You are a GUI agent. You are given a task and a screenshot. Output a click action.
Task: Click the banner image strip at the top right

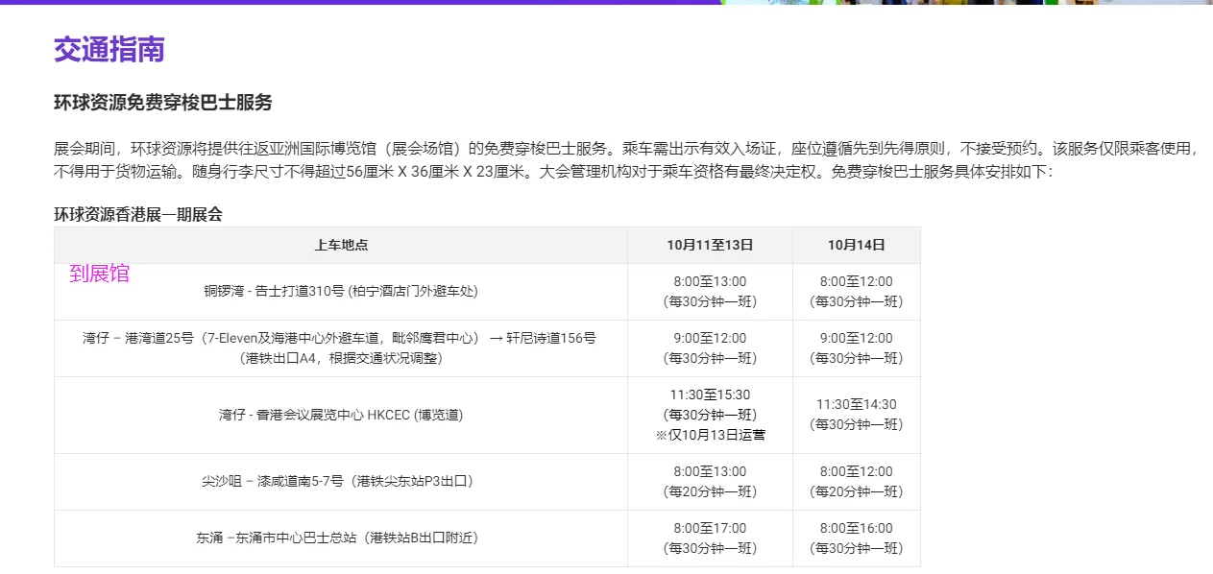tap(965, 2)
